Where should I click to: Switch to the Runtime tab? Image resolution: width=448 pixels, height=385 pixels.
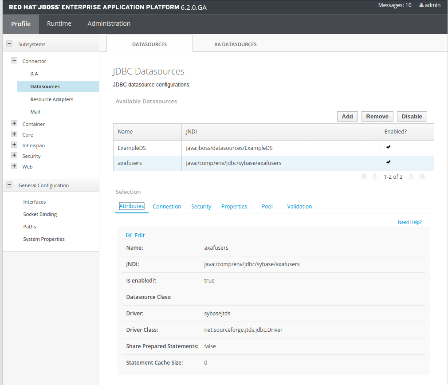(59, 24)
